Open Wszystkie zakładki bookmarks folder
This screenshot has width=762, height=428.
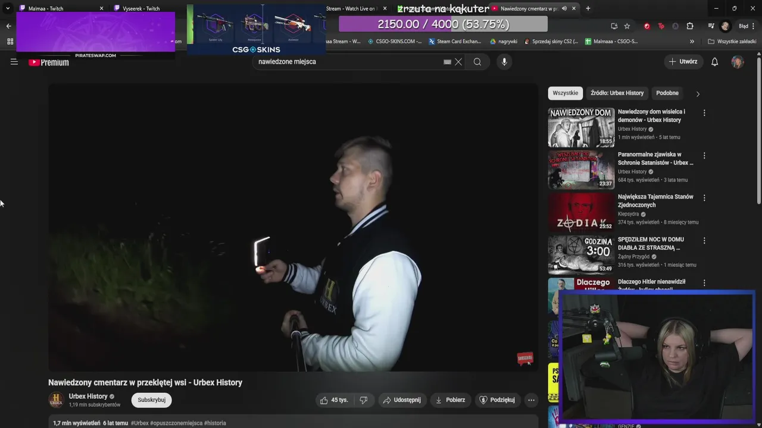pos(732,42)
